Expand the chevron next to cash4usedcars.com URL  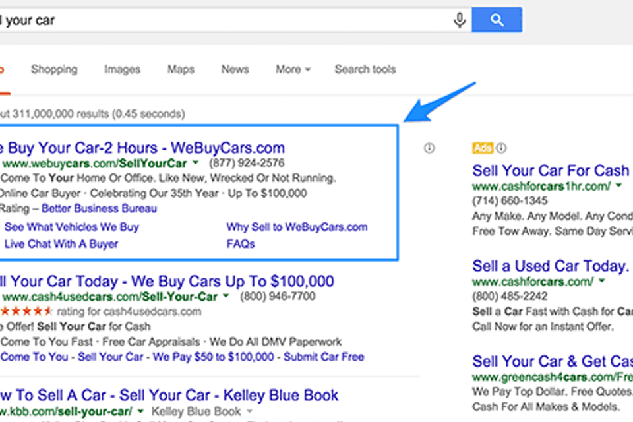225,296
